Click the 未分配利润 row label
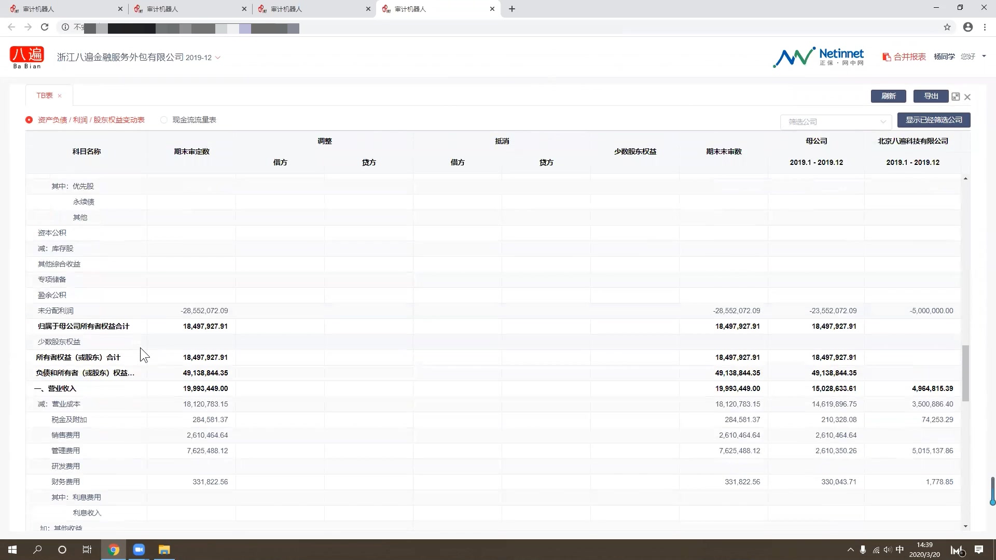This screenshot has height=560, width=996. pyautogui.click(x=56, y=311)
